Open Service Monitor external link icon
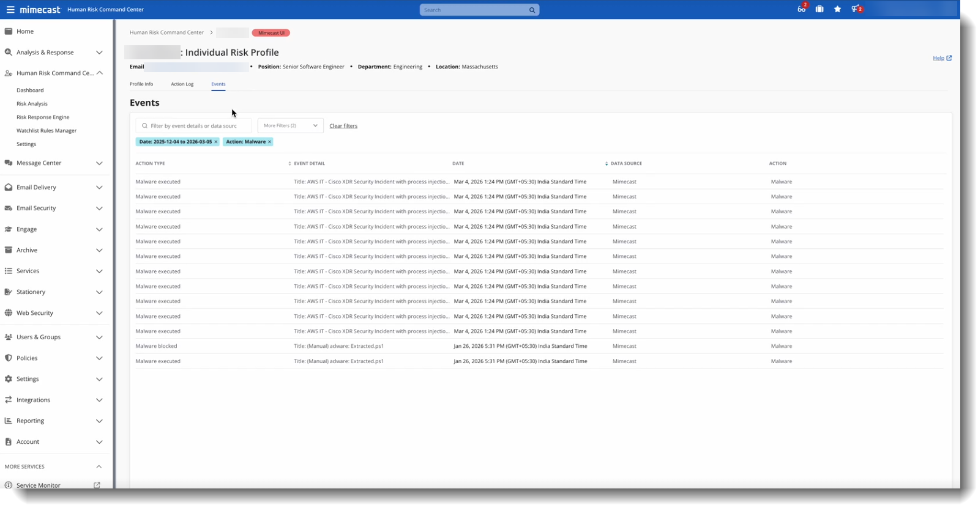This screenshot has height=508, width=978. click(97, 485)
